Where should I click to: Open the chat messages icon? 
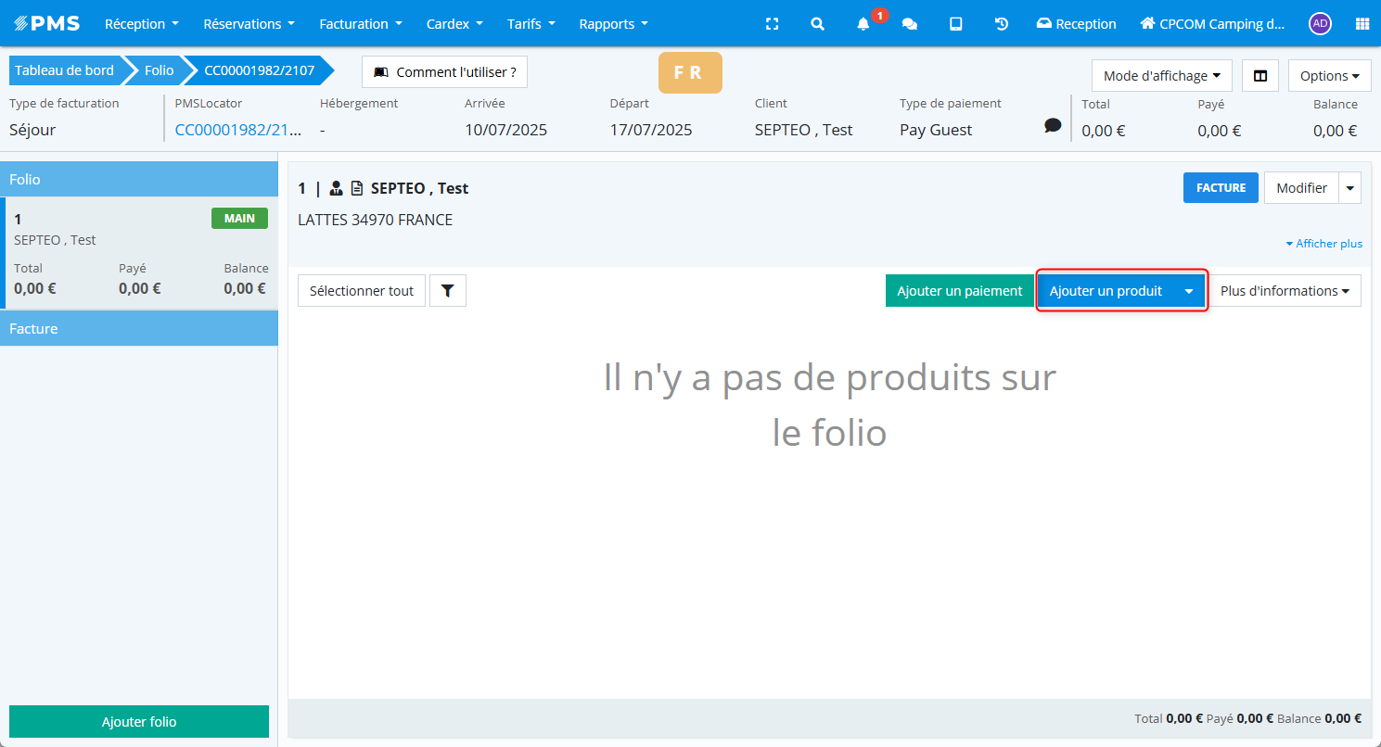coord(910,24)
